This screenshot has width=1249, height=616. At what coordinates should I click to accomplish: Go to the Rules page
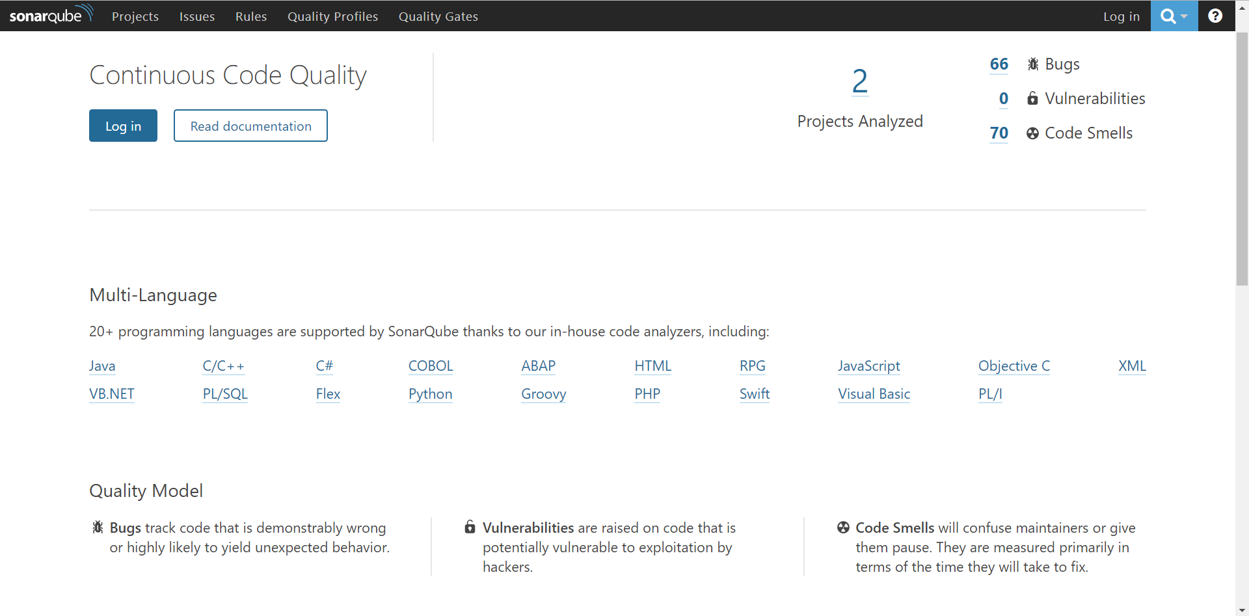[x=251, y=16]
